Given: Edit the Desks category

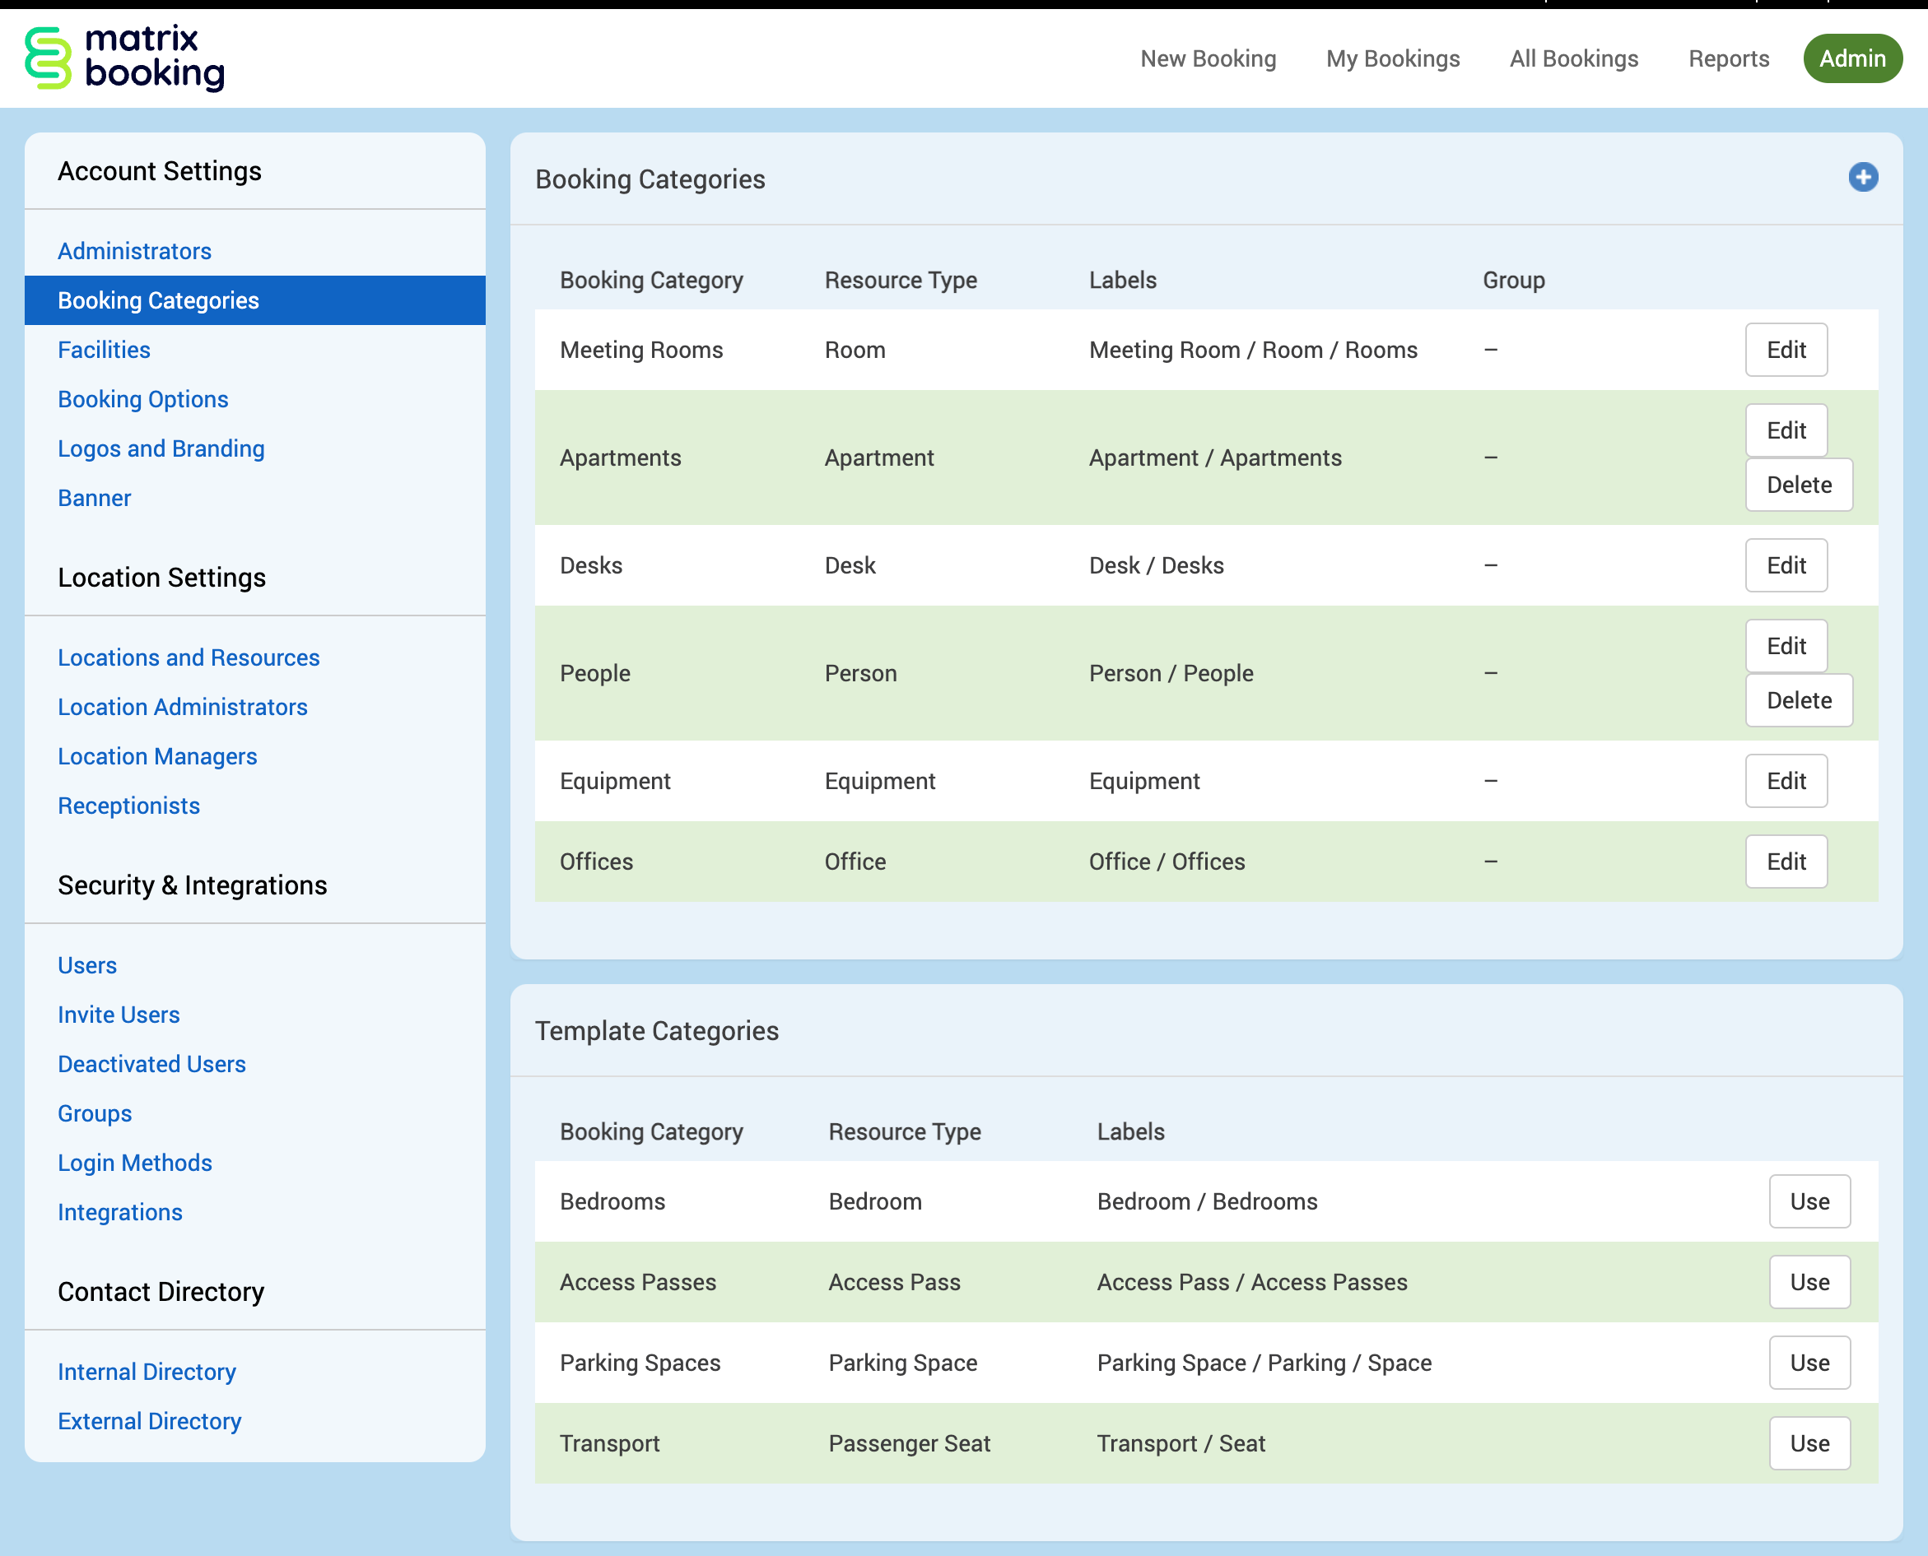Looking at the screenshot, I should pos(1786,565).
